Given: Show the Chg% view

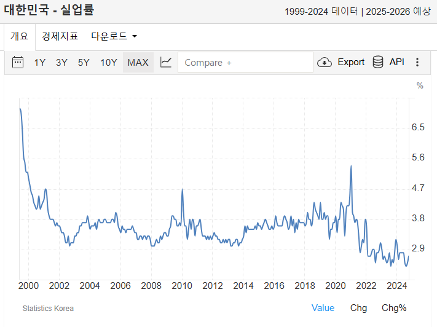Looking at the screenshot, I should (394, 308).
